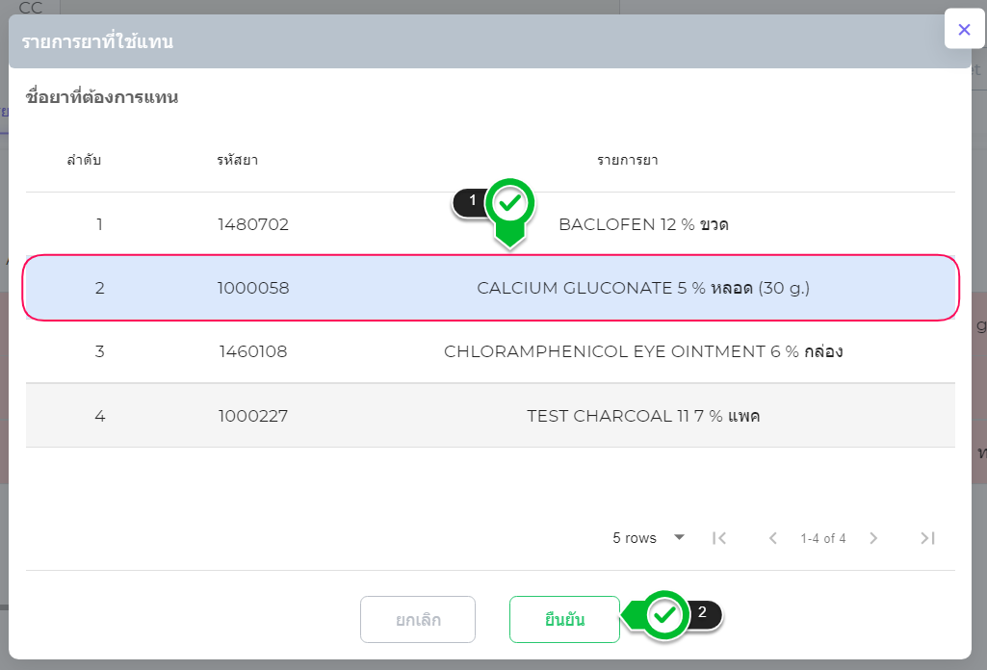
Task: Click the รายการยา column header
Action: click(627, 160)
